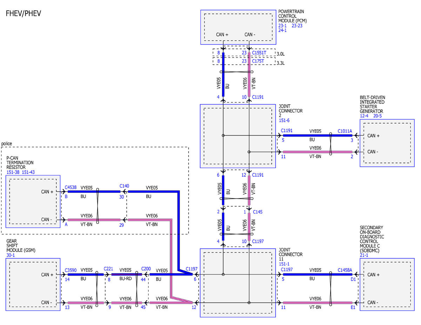Image resolution: width=421 pixels, height=325 pixels.
Task: Select the C200 connector label
Action: pyautogui.click(x=146, y=269)
